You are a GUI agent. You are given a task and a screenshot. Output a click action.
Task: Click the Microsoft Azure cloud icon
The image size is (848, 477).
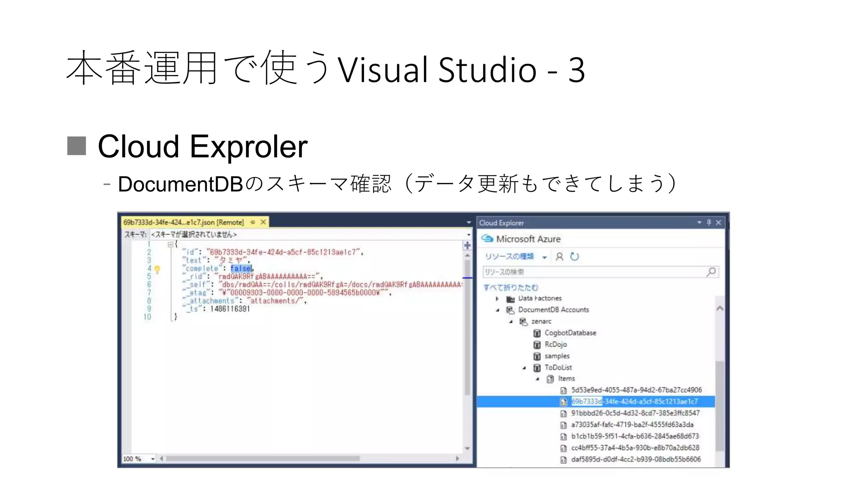pos(487,239)
